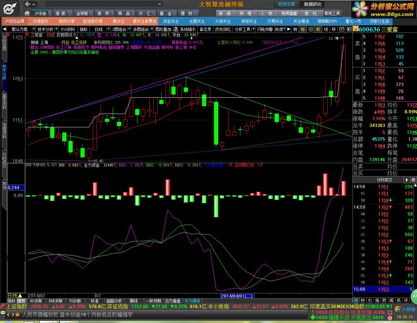Click the 线 line drawing icon
Image resolution: width=417 pixels, height=323 pixels.
pyautogui.click(x=326, y=29)
